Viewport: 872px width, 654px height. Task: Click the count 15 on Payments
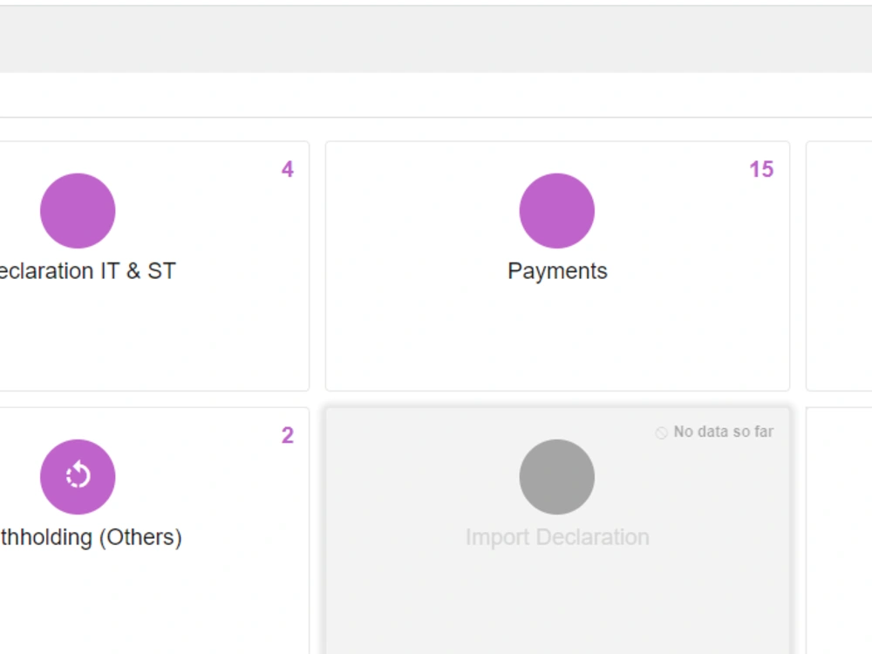[761, 169]
